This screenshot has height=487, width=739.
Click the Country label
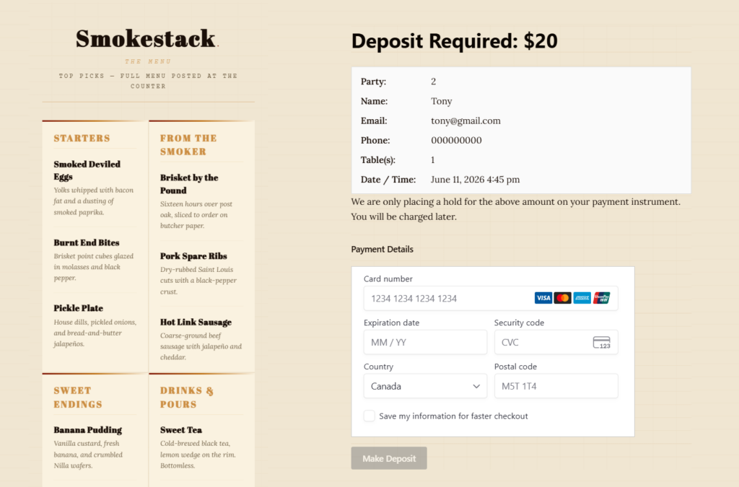(378, 367)
